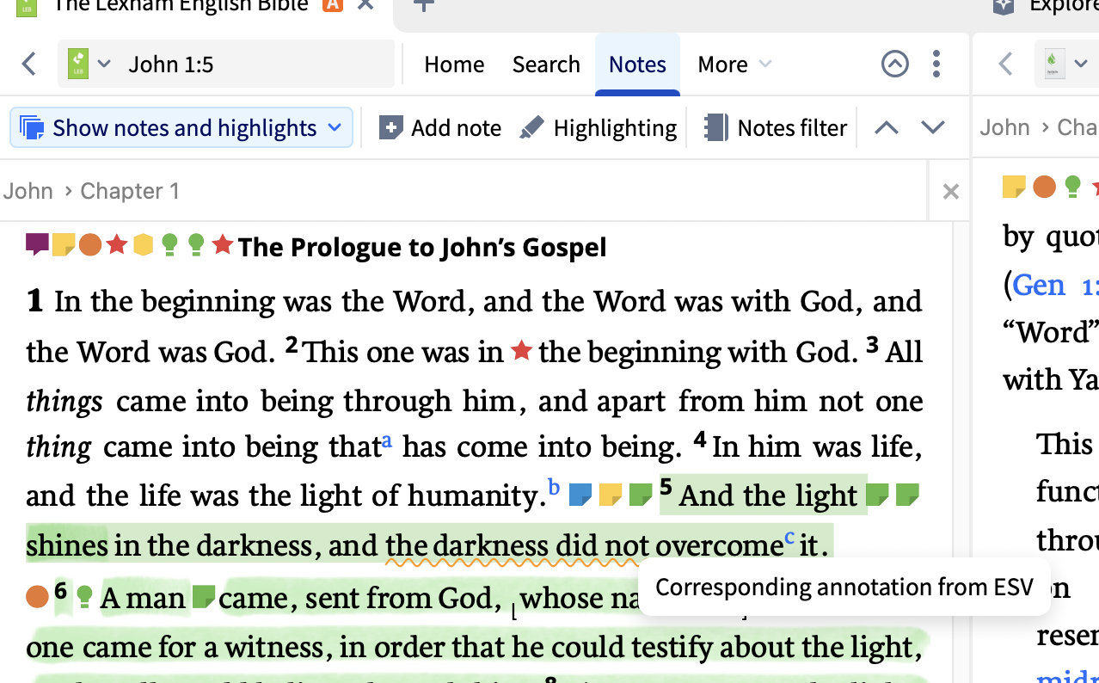
Task: Click the right panel's resource icon
Action: pyautogui.click(x=1053, y=64)
